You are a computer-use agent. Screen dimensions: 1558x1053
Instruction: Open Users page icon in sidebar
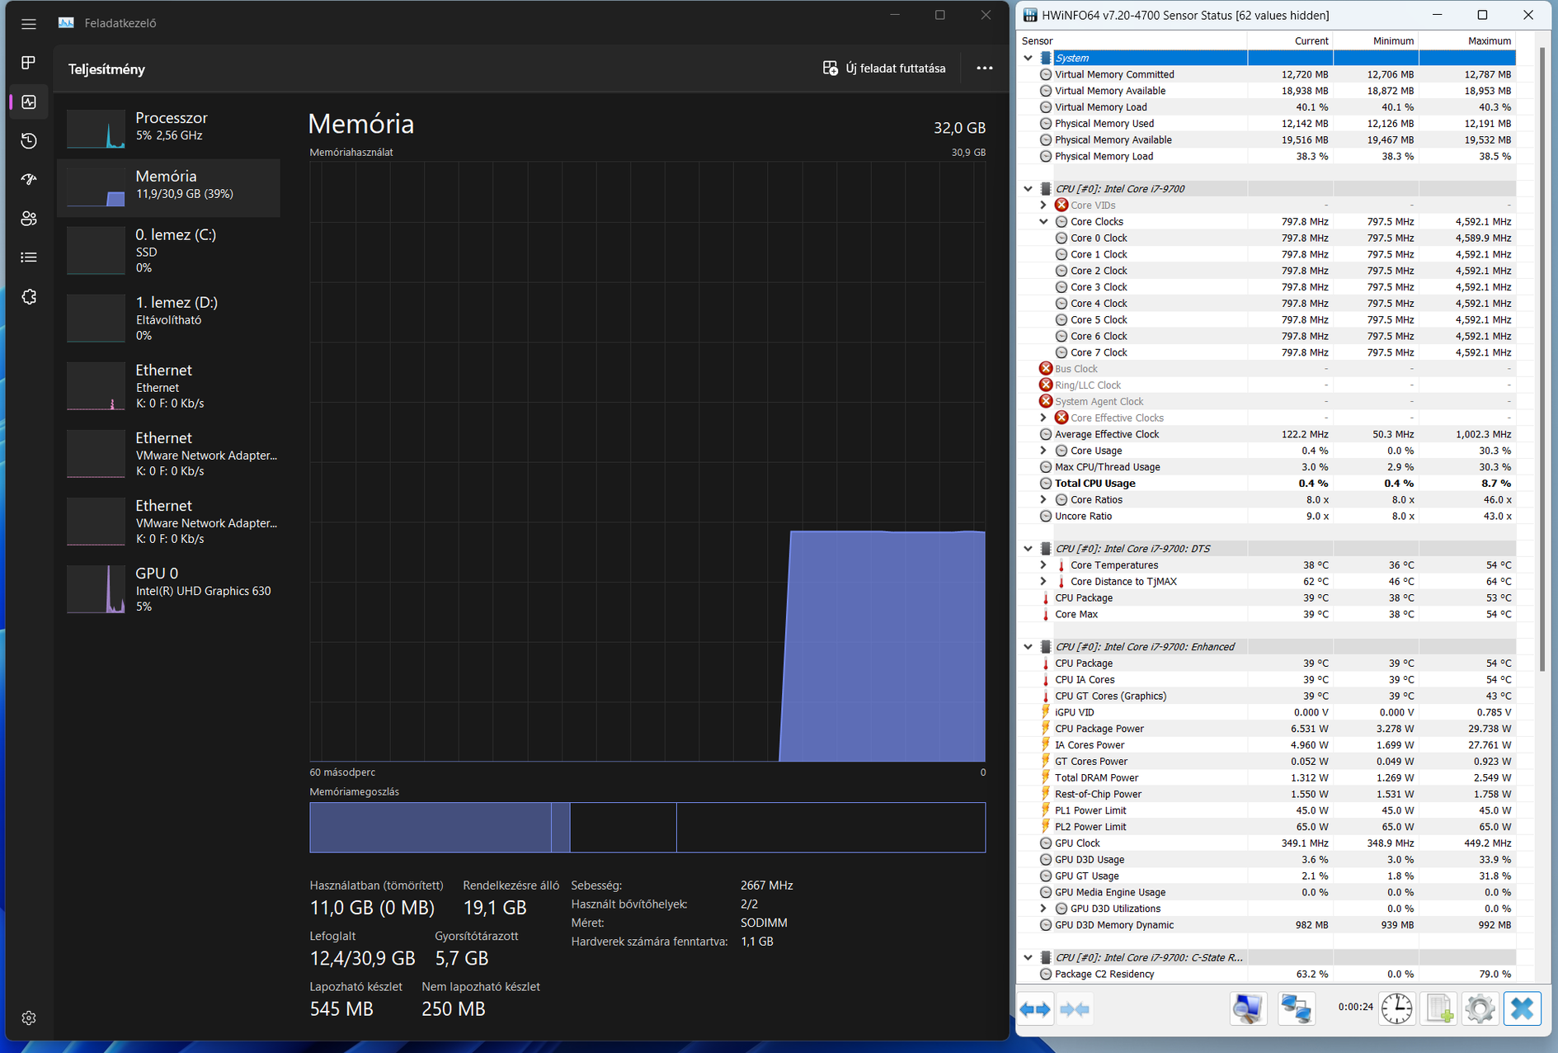pyautogui.click(x=29, y=219)
